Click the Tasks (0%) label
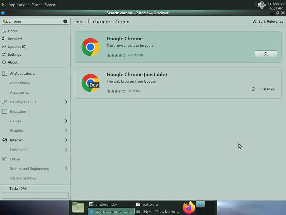Image resolution: width=286 pixels, height=215 pixels. [18, 188]
